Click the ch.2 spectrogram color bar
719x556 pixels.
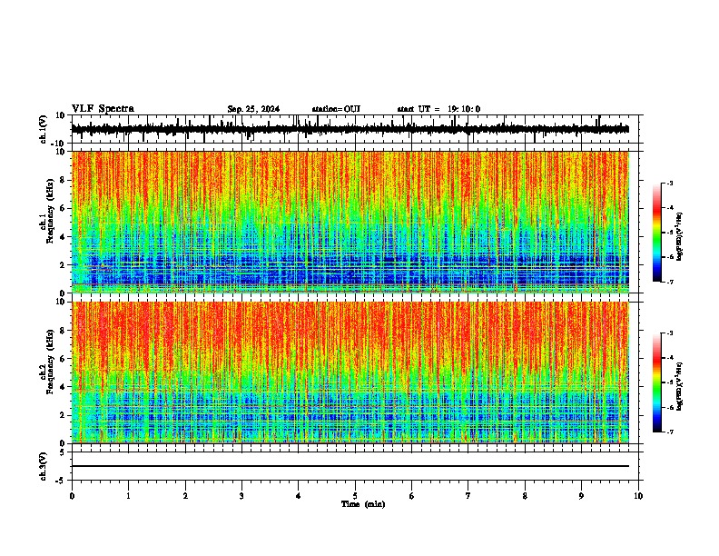pyautogui.click(x=657, y=382)
